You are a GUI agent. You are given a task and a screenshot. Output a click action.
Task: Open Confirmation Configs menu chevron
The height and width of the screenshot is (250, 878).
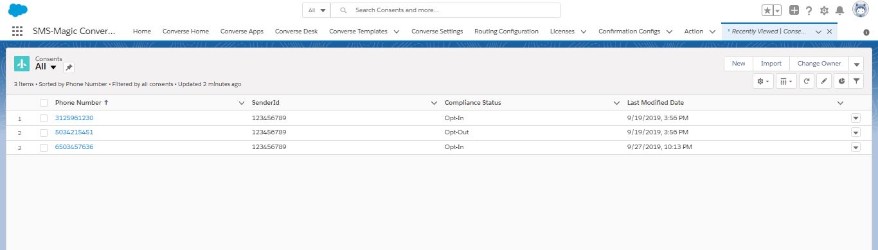tap(669, 31)
